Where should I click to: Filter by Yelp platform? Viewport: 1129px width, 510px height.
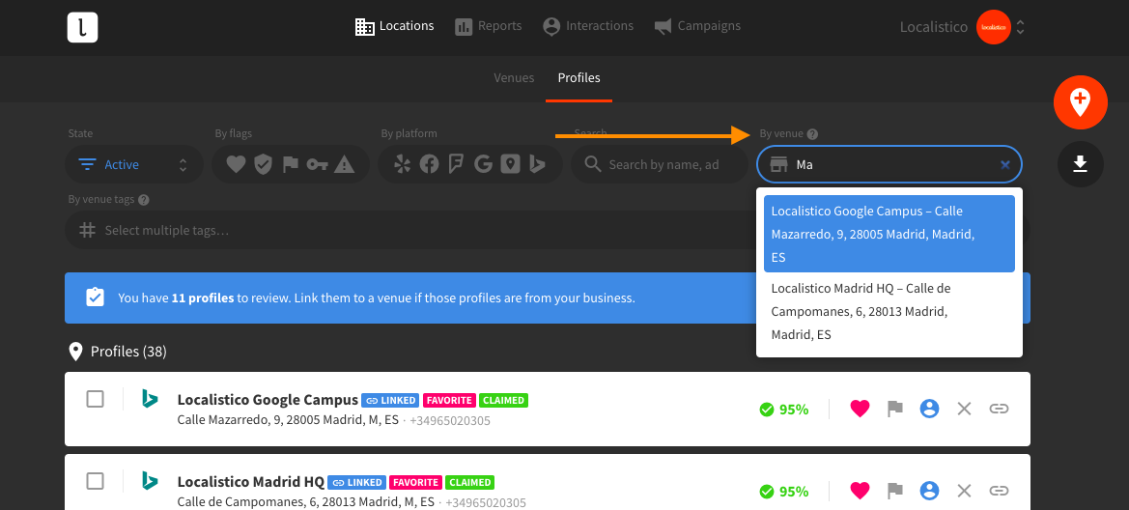402,165
